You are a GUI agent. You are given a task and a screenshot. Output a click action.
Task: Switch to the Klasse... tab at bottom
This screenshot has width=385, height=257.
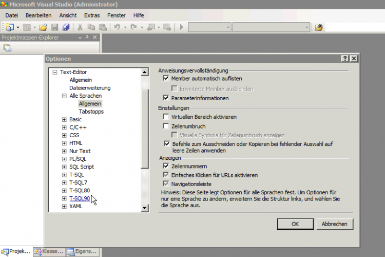[49, 251]
